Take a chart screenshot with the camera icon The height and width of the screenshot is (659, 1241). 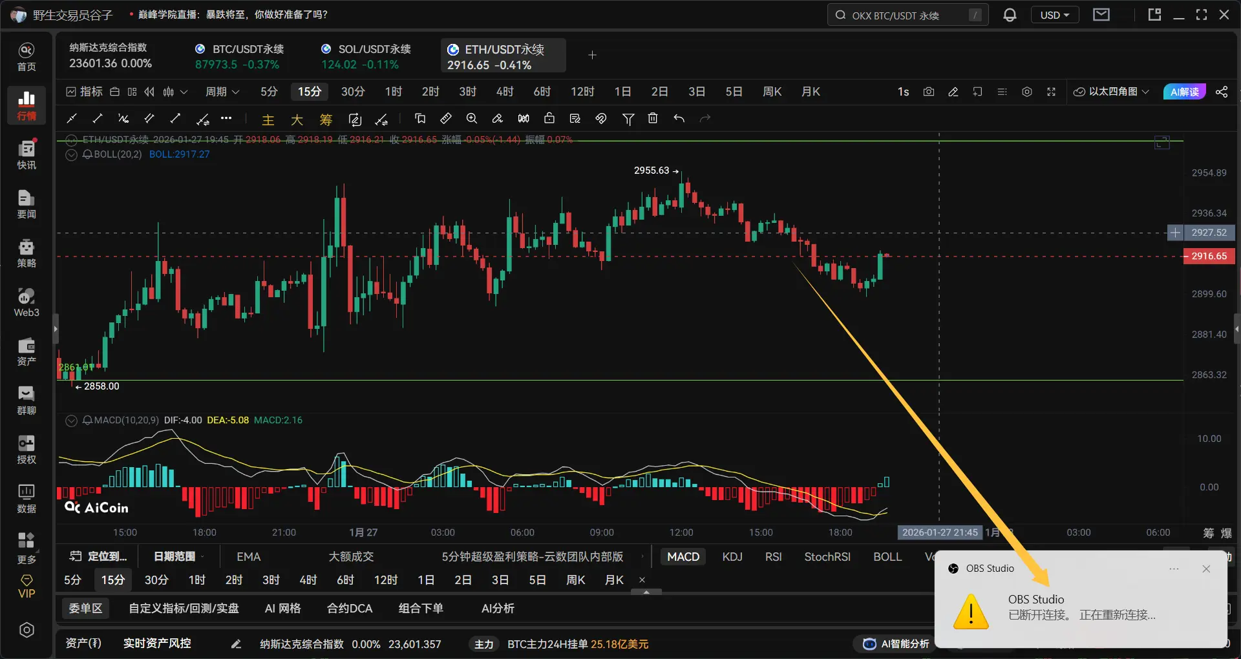click(929, 92)
